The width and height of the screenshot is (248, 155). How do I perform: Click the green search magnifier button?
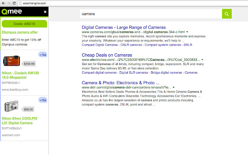click(227, 14)
